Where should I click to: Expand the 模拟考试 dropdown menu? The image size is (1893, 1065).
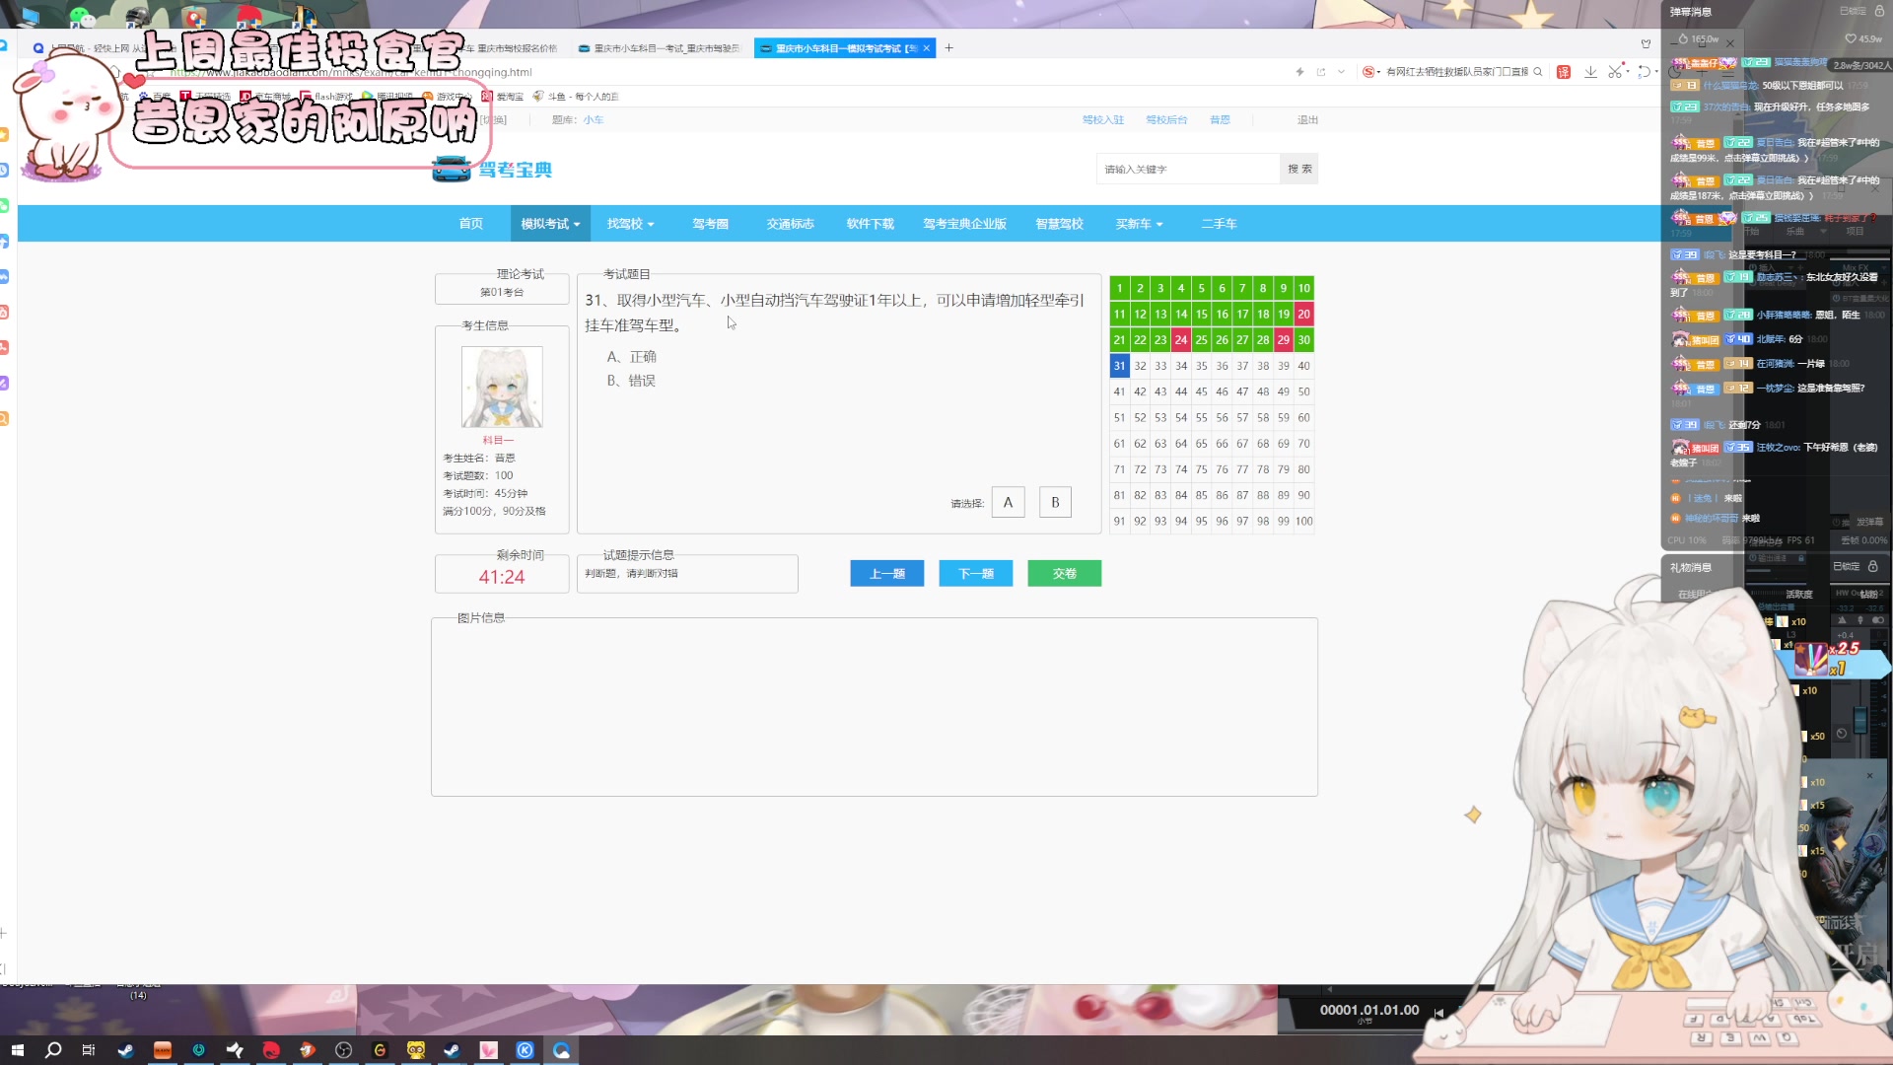click(550, 224)
